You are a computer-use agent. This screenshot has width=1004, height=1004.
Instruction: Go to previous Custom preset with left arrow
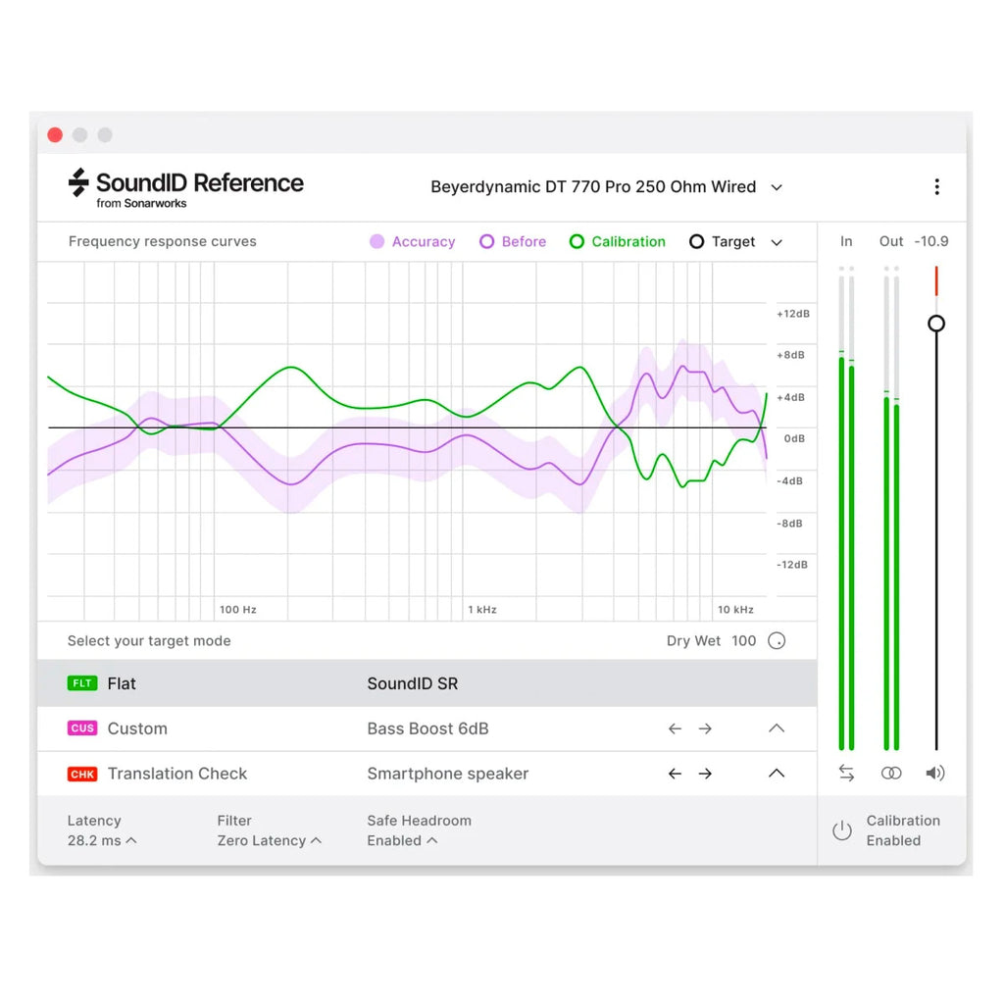675,728
